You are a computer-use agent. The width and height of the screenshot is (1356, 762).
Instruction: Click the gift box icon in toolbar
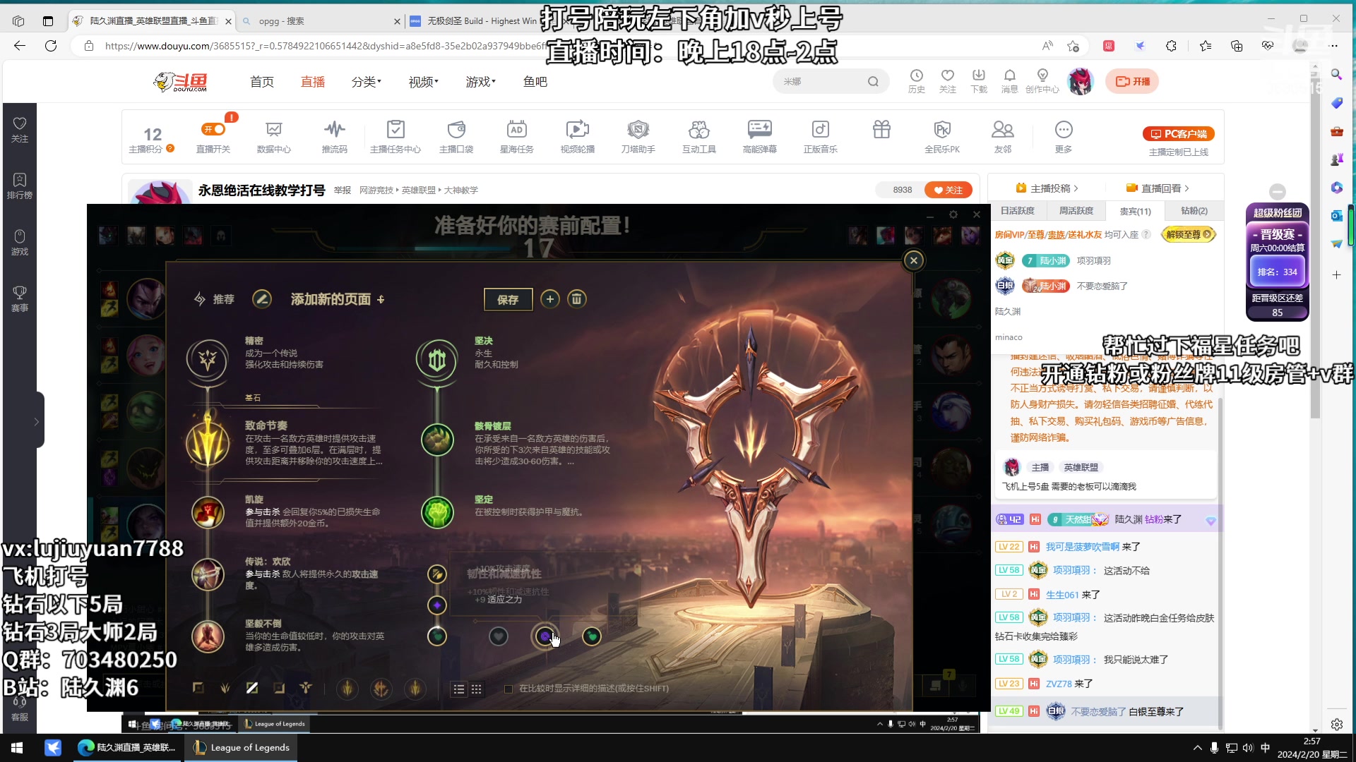tap(881, 130)
